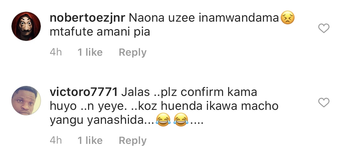Screen dimensions: 350x147
Task: Click the second laughing-tears emoji
Action: click(x=180, y=120)
